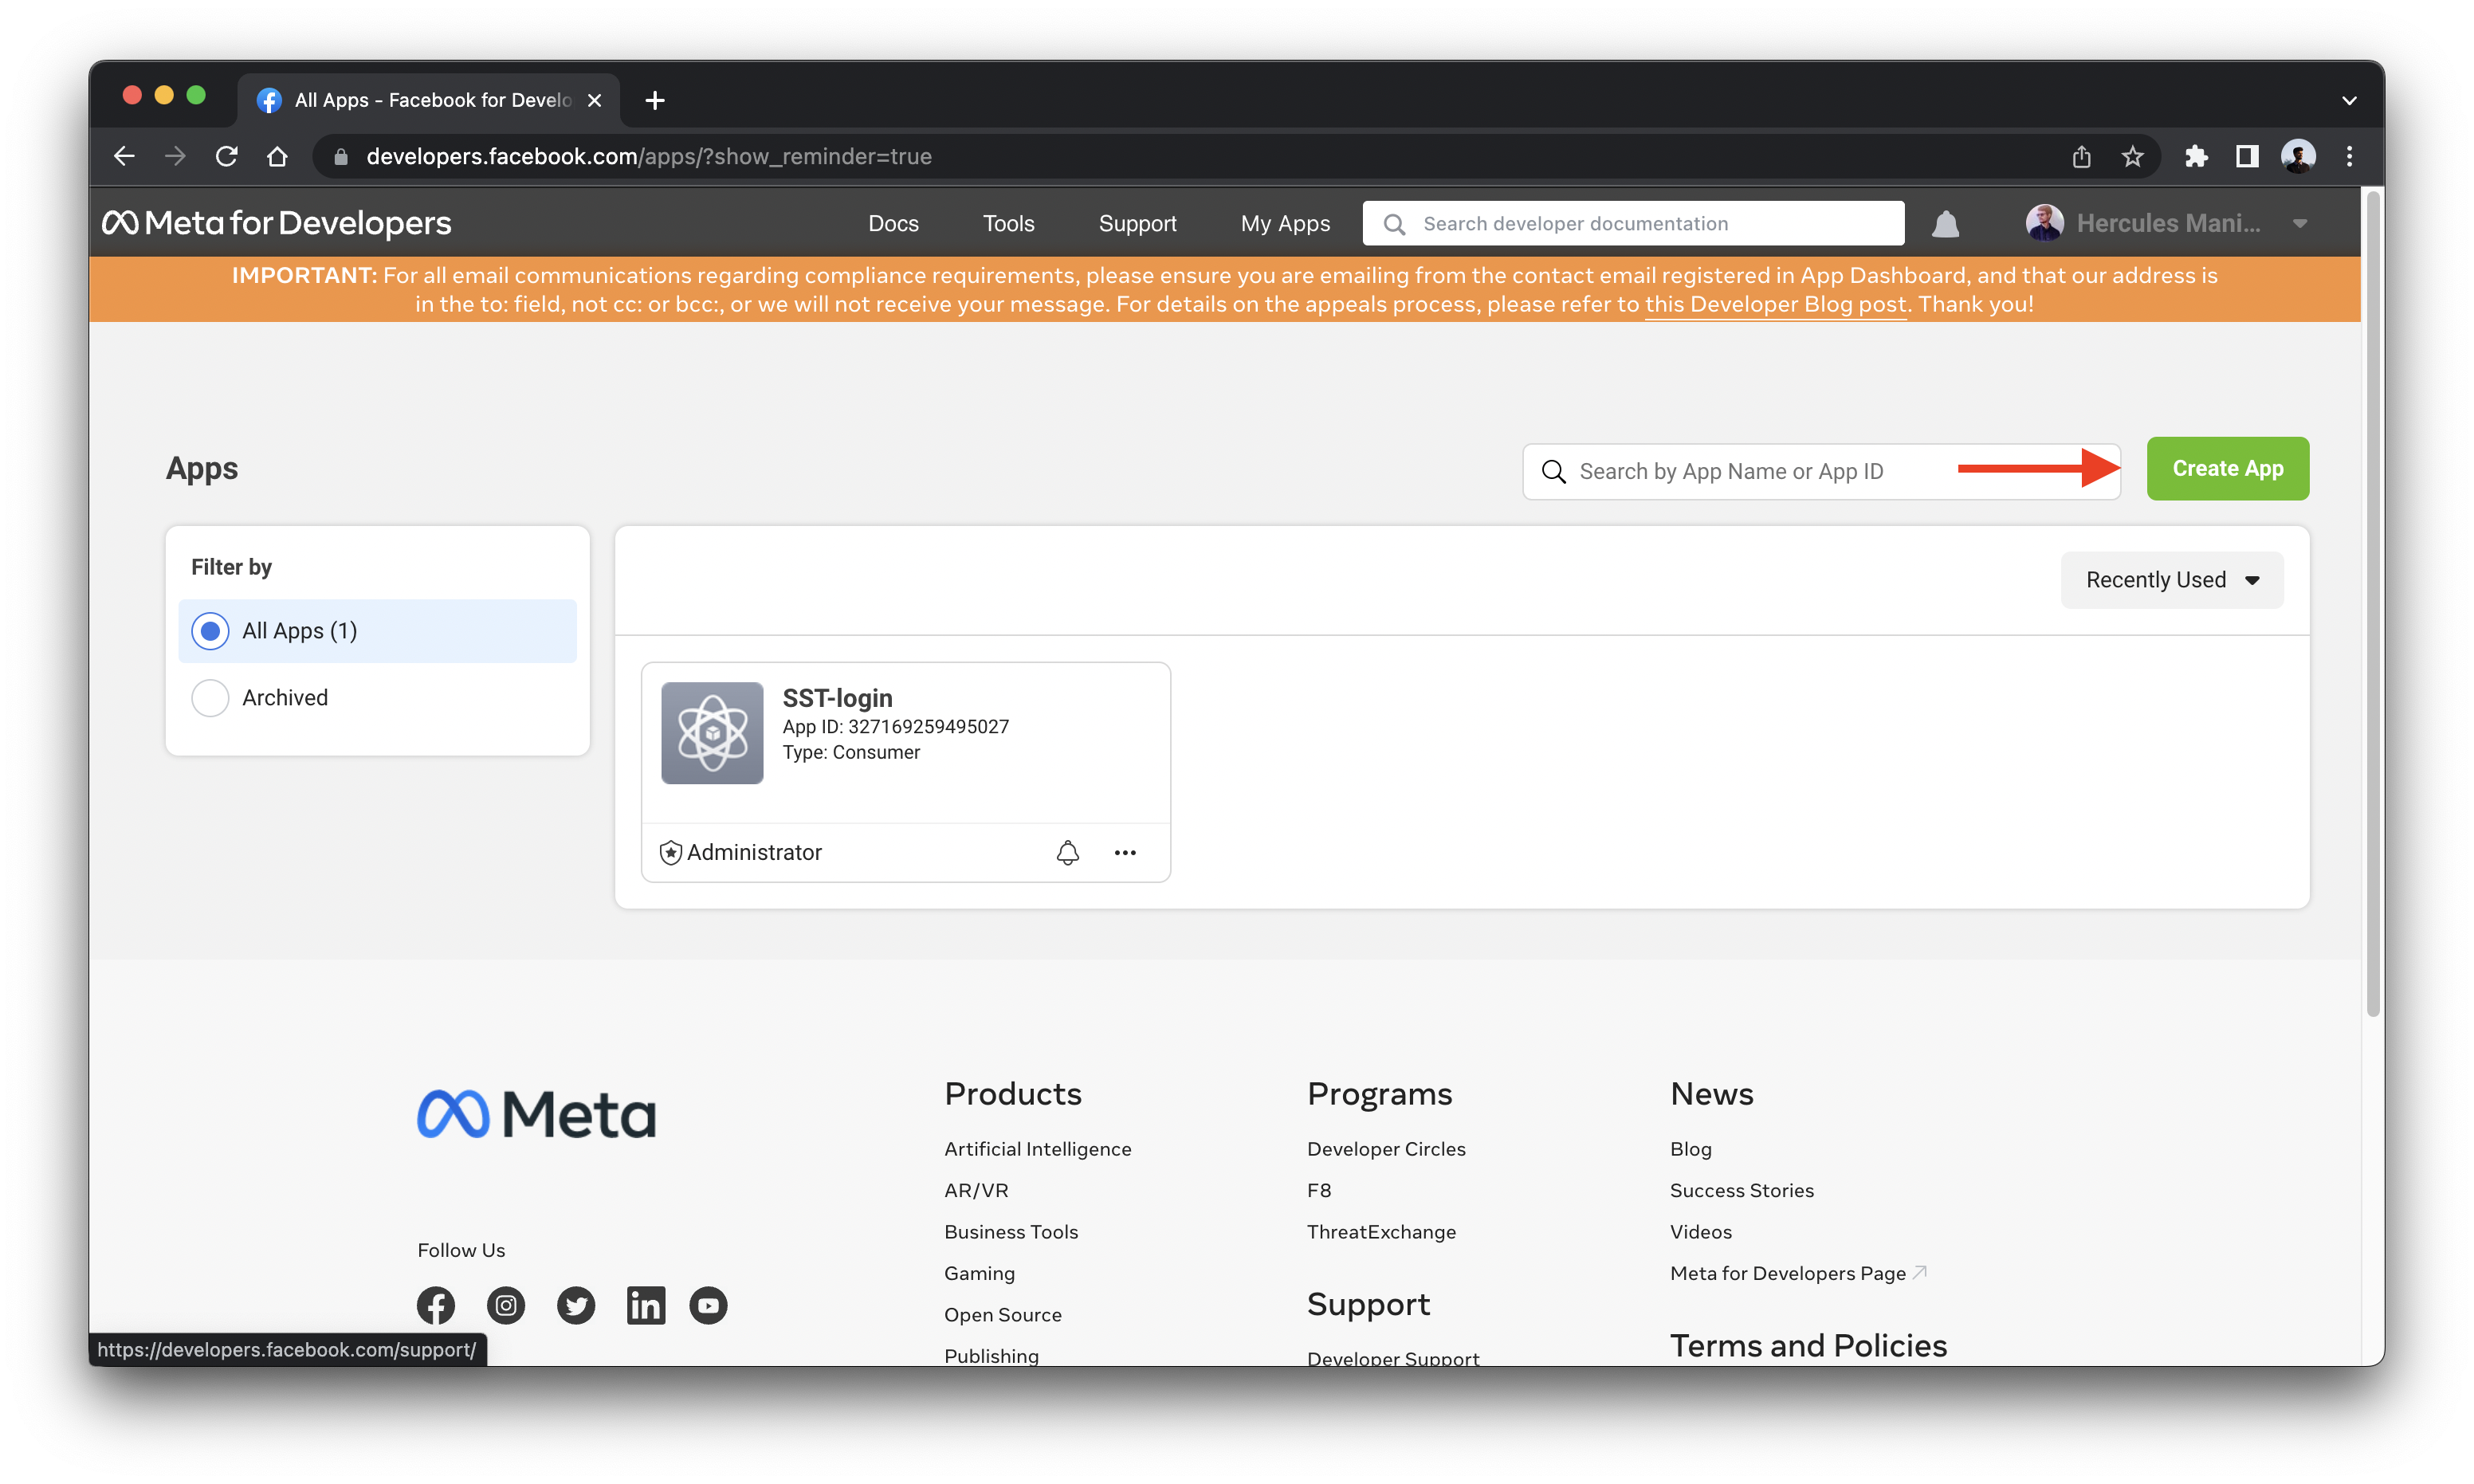Open Chrome three-dot menu
The image size is (2474, 1484).
pyautogui.click(x=2349, y=156)
